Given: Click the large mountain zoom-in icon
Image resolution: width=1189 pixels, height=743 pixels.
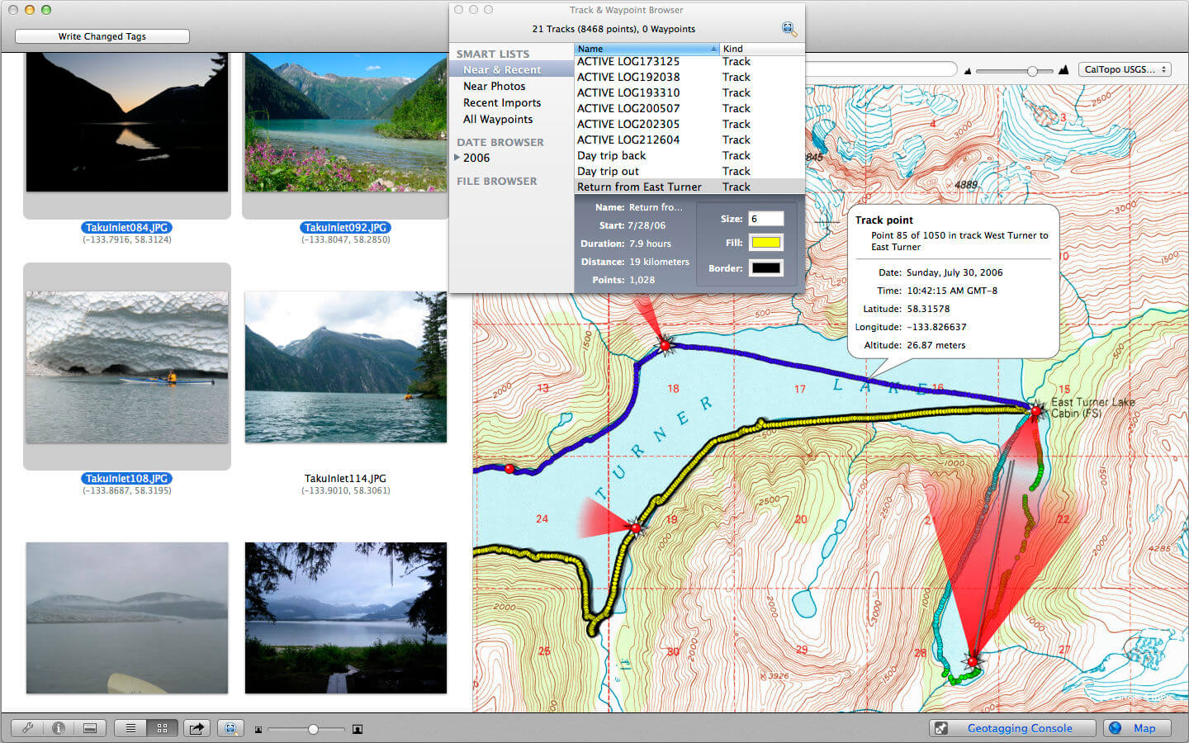Looking at the screenshot, I should pyautogui.click(x=1063, y=70).
